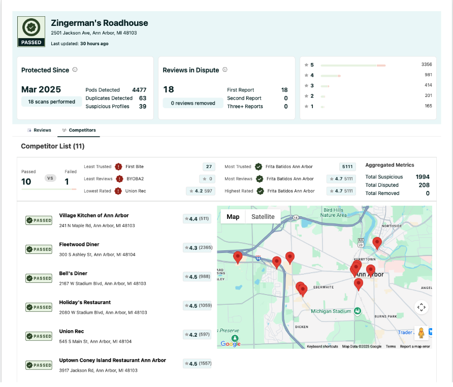Select the Michigan Stadium marker on the map
The width and height of the screenshot is (453, 387).
tap(358, 311)
